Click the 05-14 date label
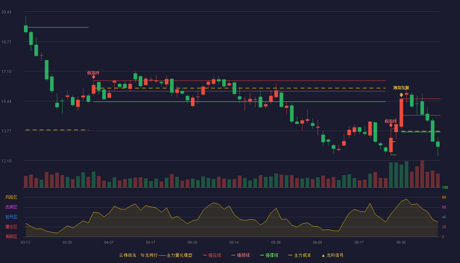 tap(234, 242)
